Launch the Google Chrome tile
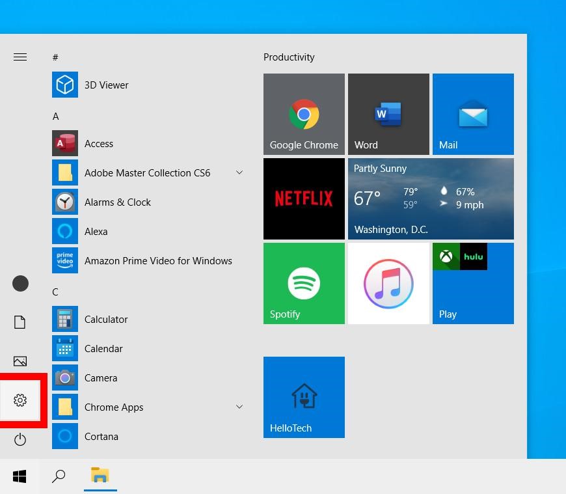566x494 pixels. pyautogui.click(x=304, y=114)
